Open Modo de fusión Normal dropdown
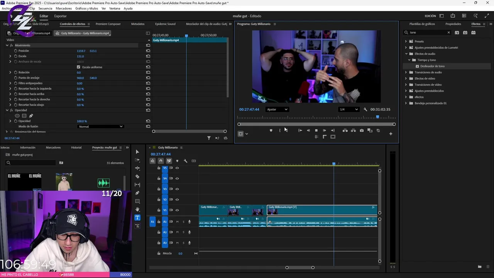 coord(100,127)
